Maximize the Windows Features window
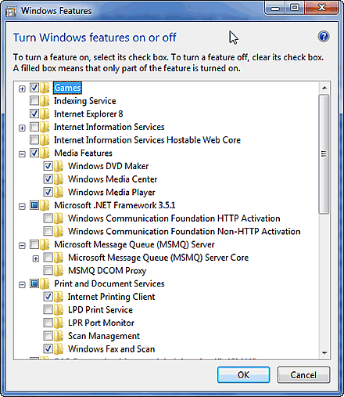 295,8
